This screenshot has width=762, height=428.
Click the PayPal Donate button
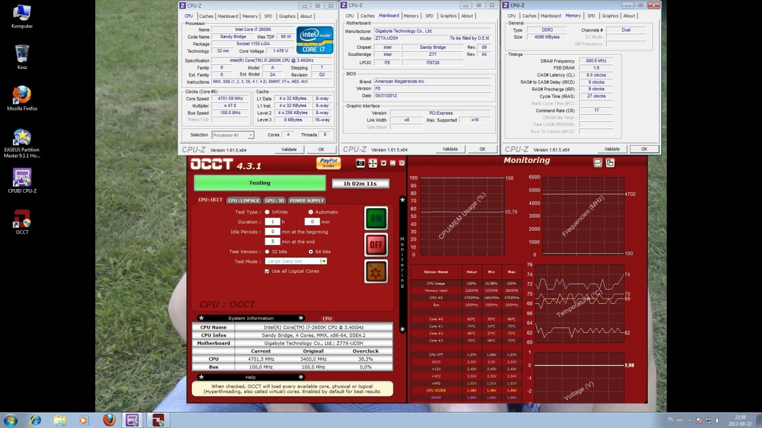(329, 163)
